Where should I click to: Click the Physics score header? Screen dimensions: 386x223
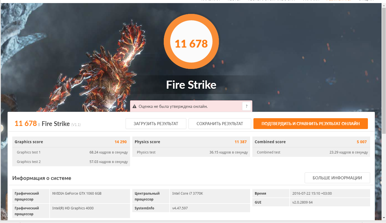click(147, 142)
